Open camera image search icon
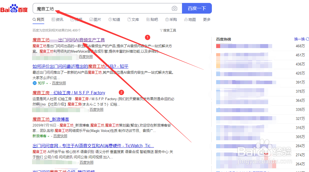The width and height of the screenshot is (309, 172). (175, 8)
